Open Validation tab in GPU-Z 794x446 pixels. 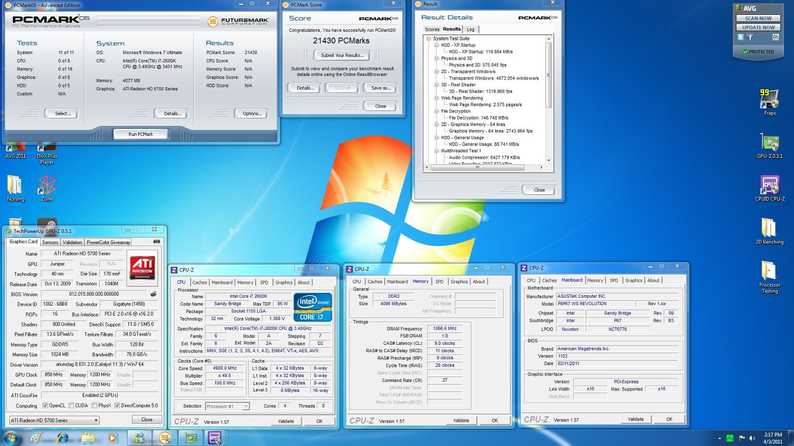(72, 242)
